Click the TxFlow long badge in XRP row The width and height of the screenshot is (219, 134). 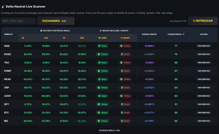tap(102, 88)
